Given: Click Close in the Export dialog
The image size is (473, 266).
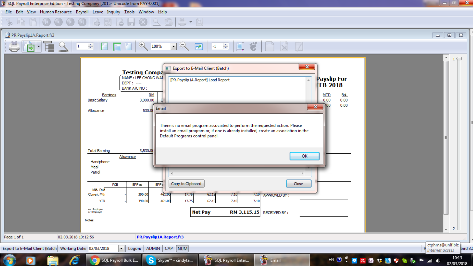Looking at the screenshot, I should coord(298,184).
